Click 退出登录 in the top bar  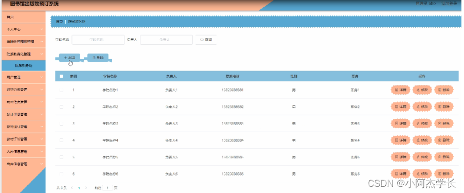(449, 4)
